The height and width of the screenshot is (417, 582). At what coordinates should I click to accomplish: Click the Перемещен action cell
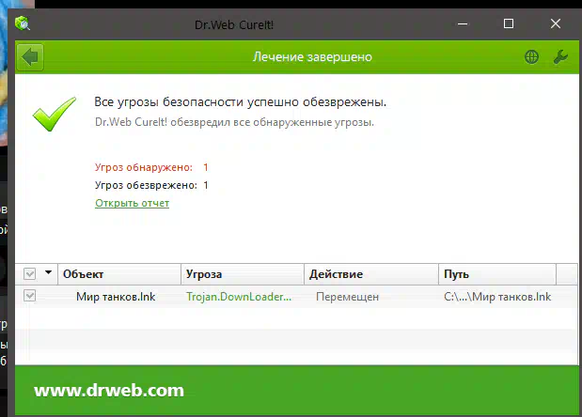(348, 297)
